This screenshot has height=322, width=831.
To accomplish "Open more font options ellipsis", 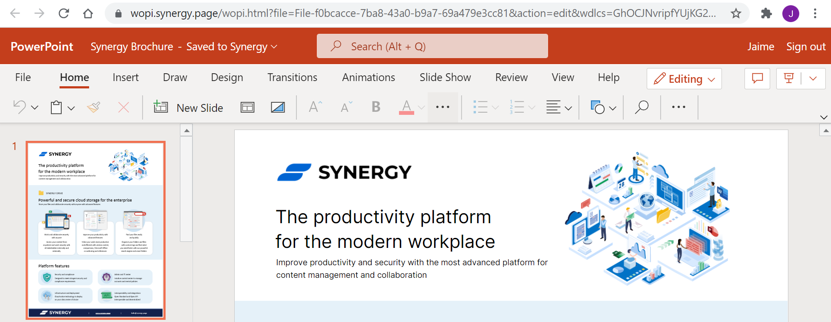I will (x=442, y=107).
